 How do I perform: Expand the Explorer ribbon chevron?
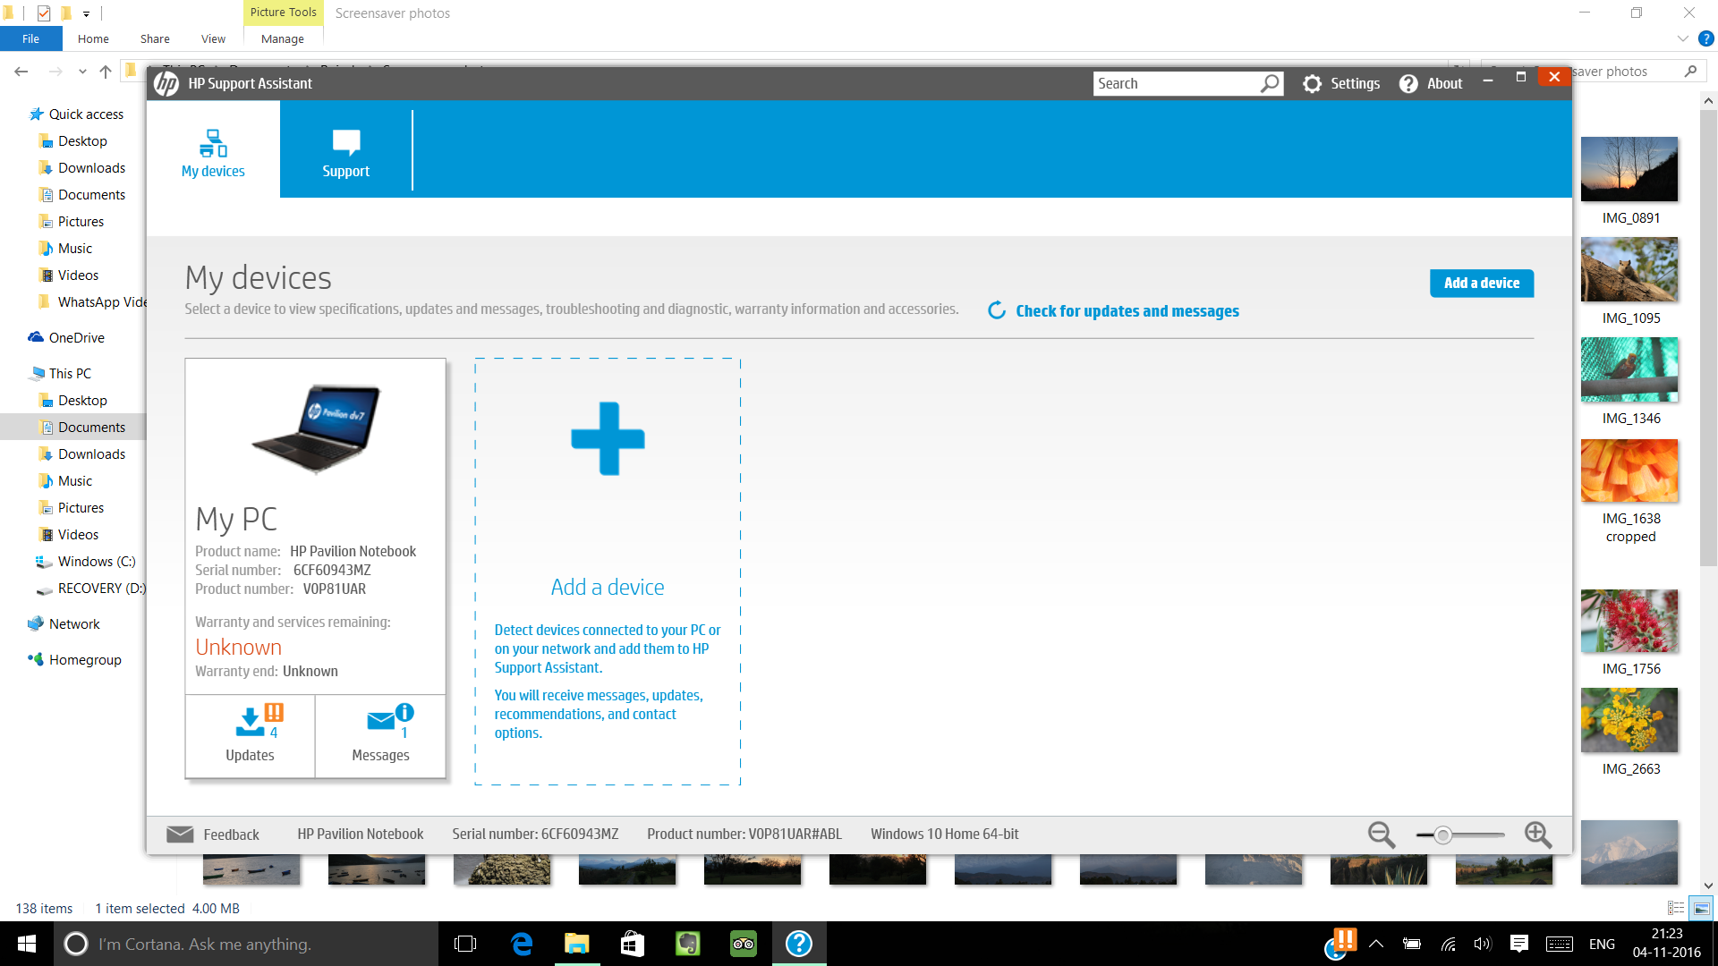pos(1682,38)
